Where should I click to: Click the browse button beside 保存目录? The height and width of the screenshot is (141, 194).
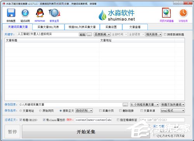(x=125, y=105)
